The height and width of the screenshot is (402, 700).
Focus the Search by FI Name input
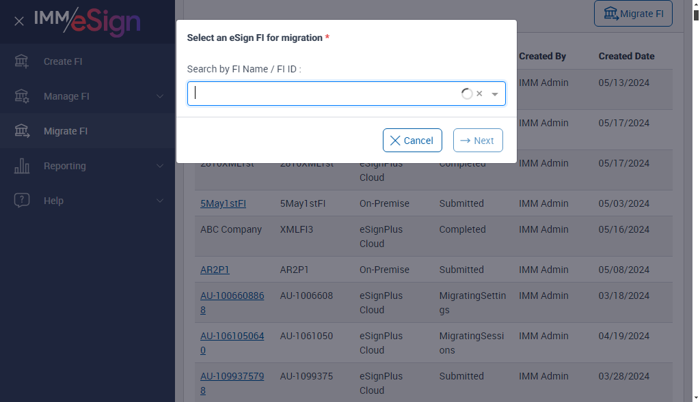pos(325,94)
